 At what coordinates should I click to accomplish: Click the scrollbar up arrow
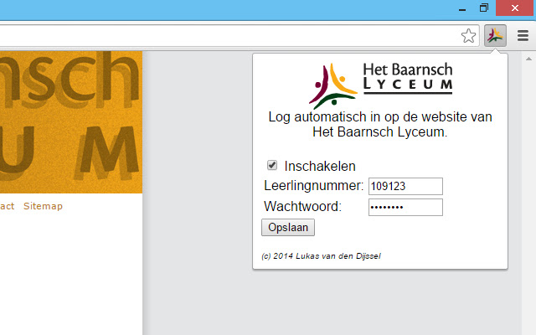coord(528,59)
